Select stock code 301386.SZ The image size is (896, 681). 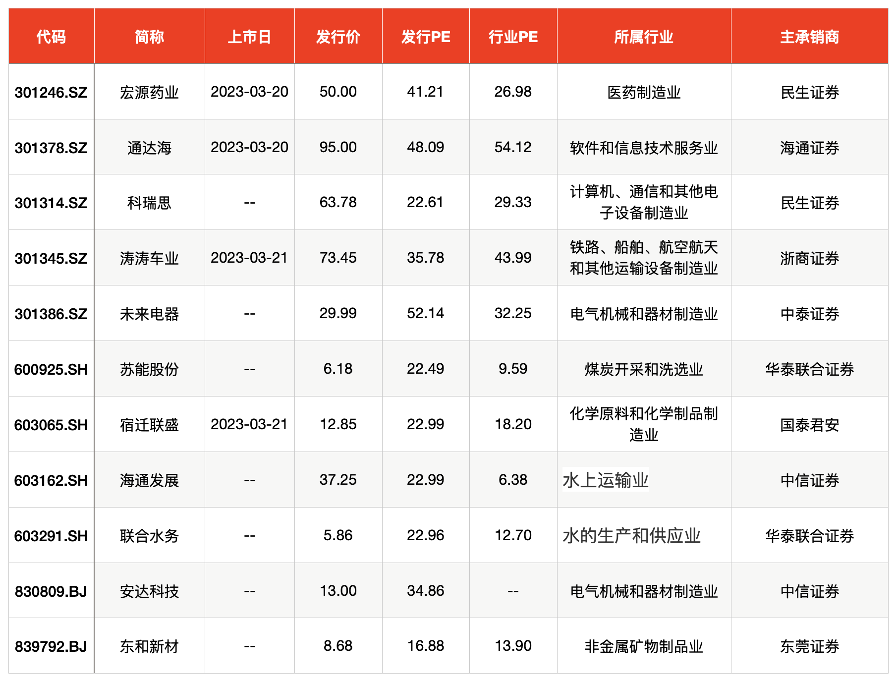point(51,314)
